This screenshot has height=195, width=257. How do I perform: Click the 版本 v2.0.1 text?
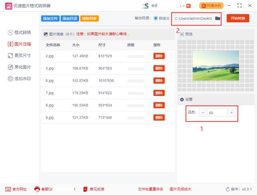(x=241, y=189)
